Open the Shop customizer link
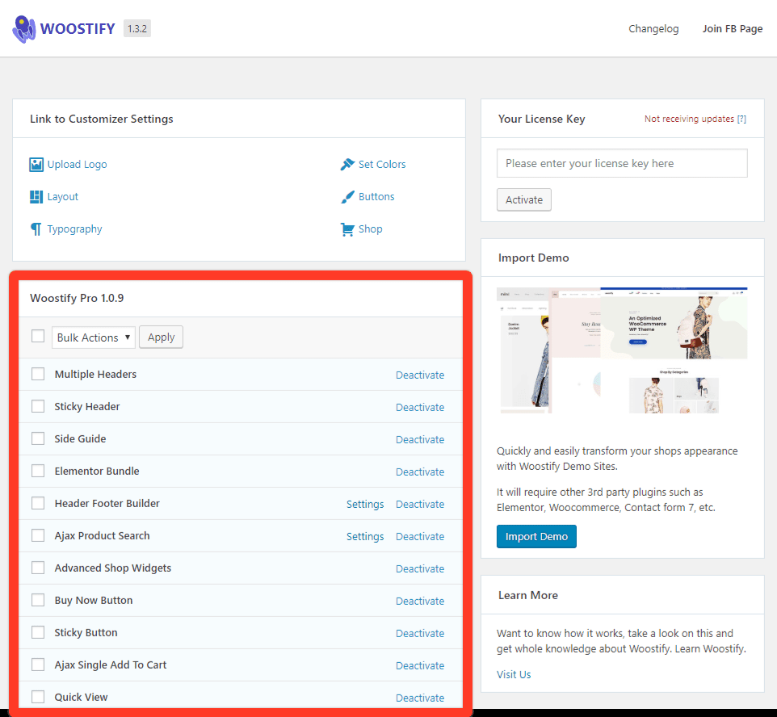The height and width of the screenshot is (717, 777). pyautogui.click(x=370, y=229)
